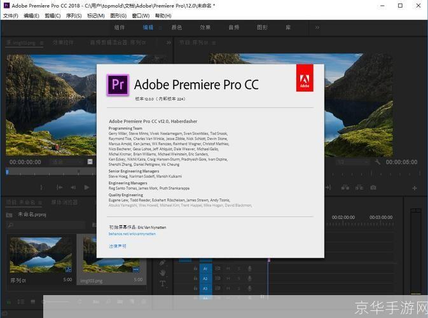Image resolution: width=428 pixels, height=318 pixels.
Task: Open the source panel menu beside img103.png
Action: tap(41, 43)
